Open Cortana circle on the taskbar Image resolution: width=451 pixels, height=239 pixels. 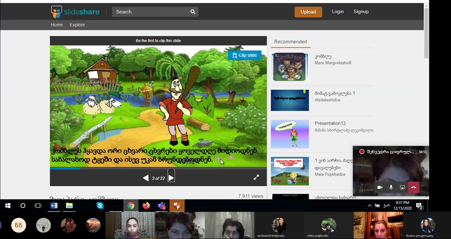tap(23, 206)
